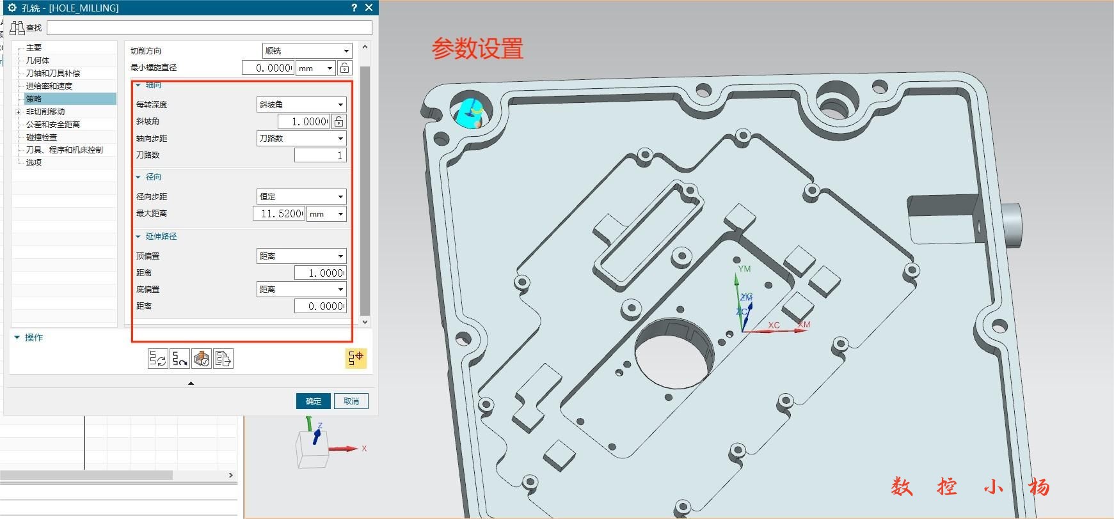Click the large circular hole in the part

[x=673, y=352]
